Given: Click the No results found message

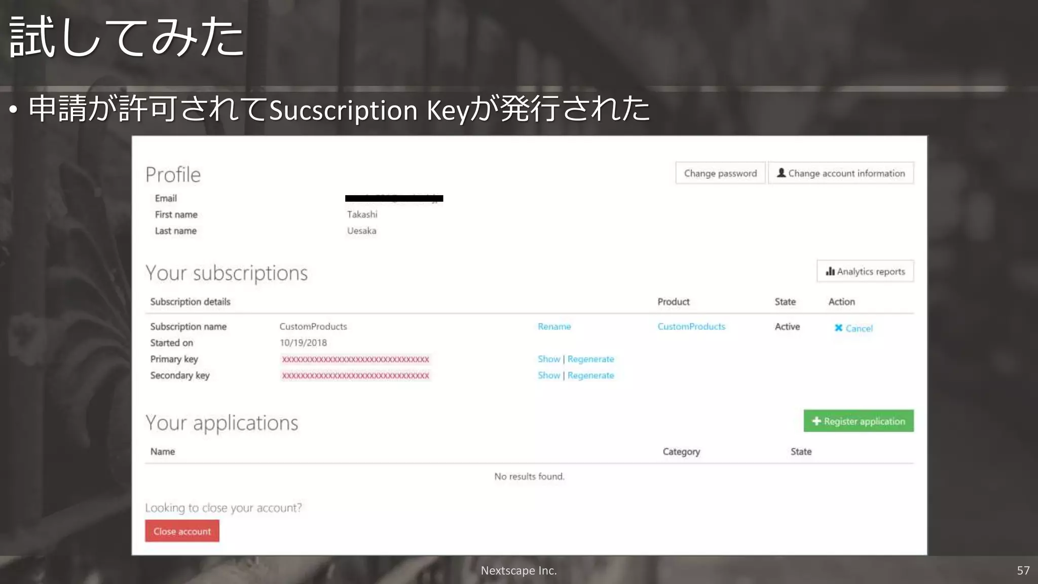Looking at the screenshot, I should point(529,477).
